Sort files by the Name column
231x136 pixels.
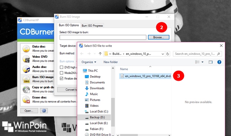[x=124, y=69]
